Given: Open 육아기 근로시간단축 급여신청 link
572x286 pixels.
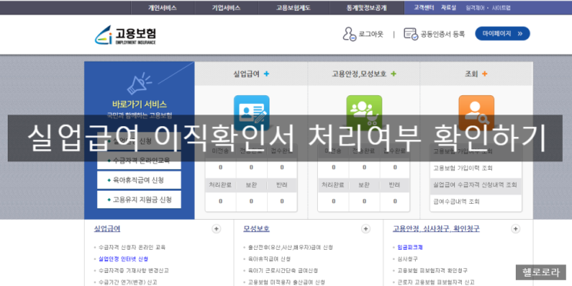Looking at the screenshot, I should [x=283, y=271].
